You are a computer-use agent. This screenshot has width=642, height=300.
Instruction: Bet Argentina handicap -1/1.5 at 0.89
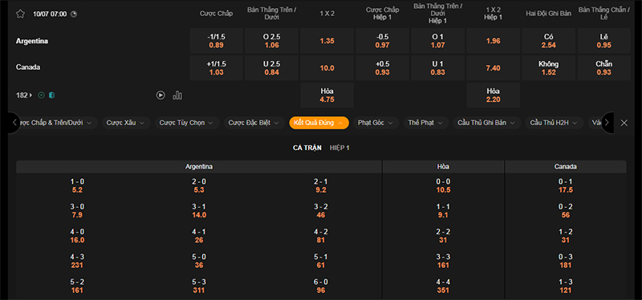tap(216, 41)
